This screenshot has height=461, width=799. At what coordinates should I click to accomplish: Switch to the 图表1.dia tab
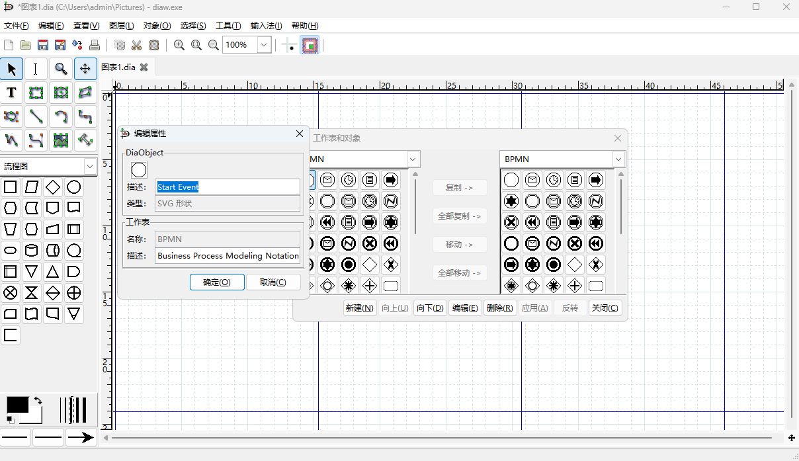point(118,67)
